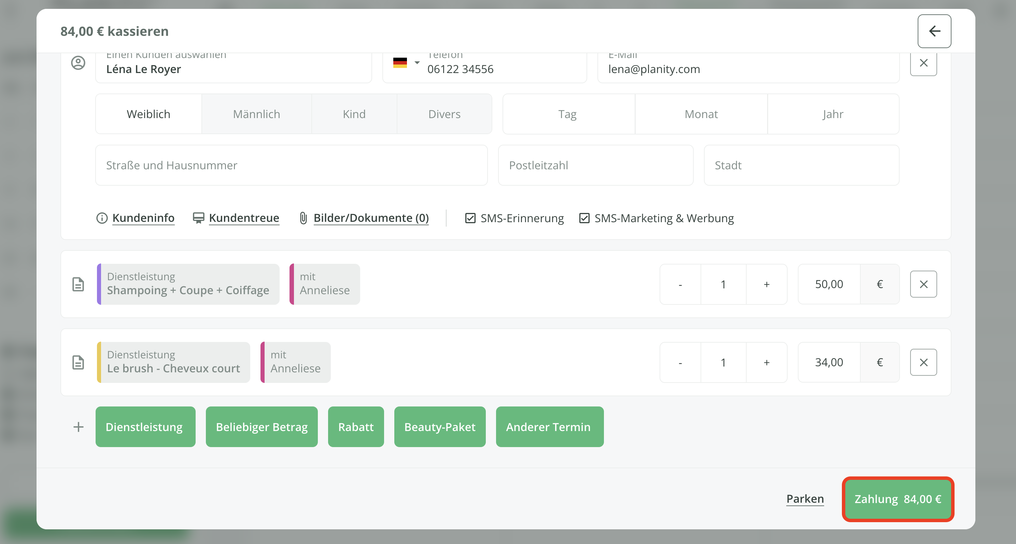Click the Rabatt button
The image size is (1016, 544).
point(356,427)
